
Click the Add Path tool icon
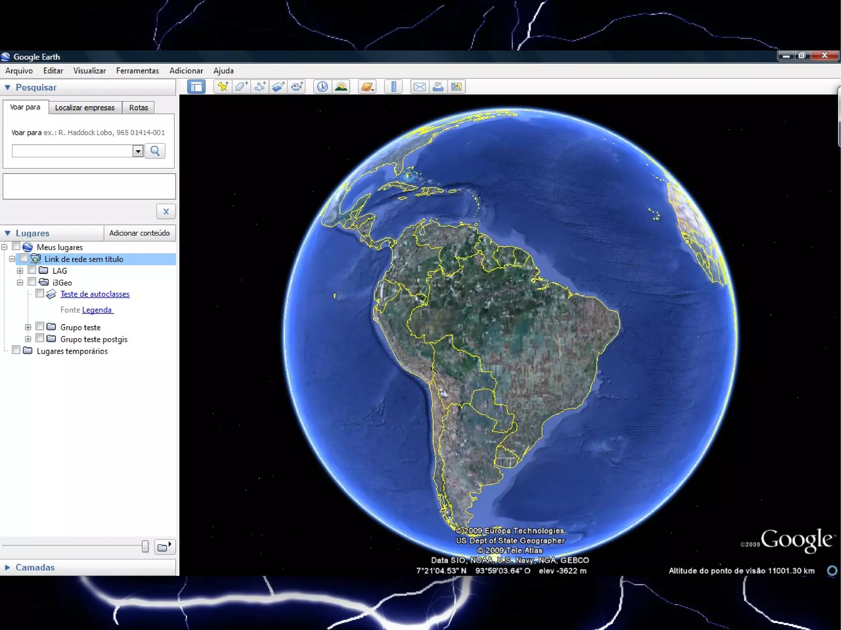pos(260,87)
